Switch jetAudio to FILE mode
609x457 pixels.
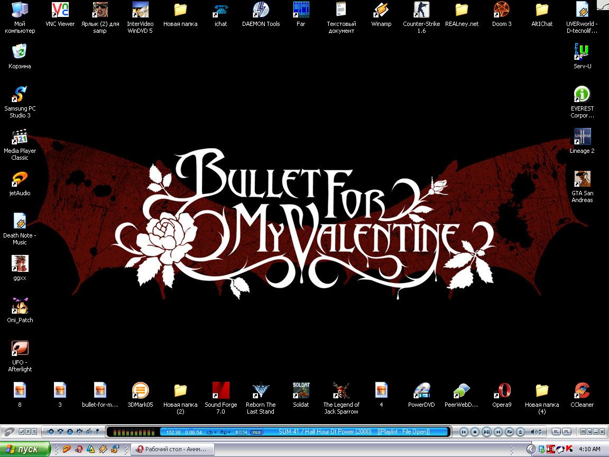(x=256, y=432)
